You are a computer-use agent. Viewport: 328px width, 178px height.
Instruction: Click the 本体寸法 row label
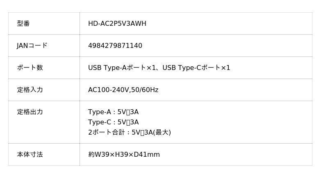(x=30, y=155)
